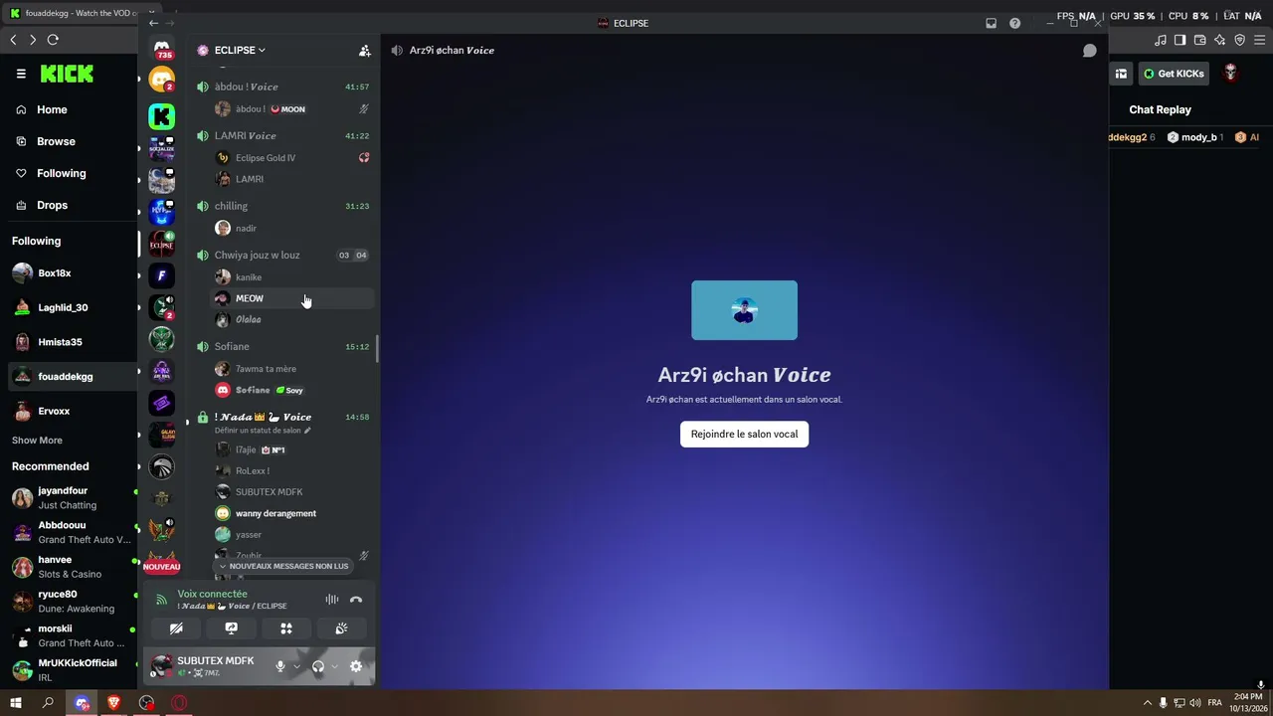Viewport: 1273px width, 716px height.
Task: Open the Kick server icon in Discord
Action: pyautogui.click(x=161, y=116)
